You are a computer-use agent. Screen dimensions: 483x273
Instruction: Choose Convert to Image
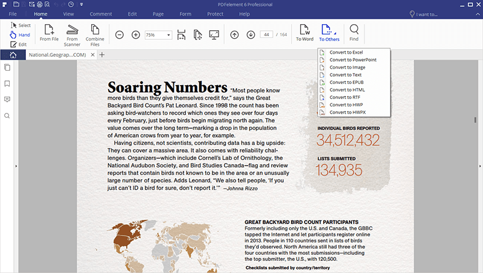tap(354, 67)
